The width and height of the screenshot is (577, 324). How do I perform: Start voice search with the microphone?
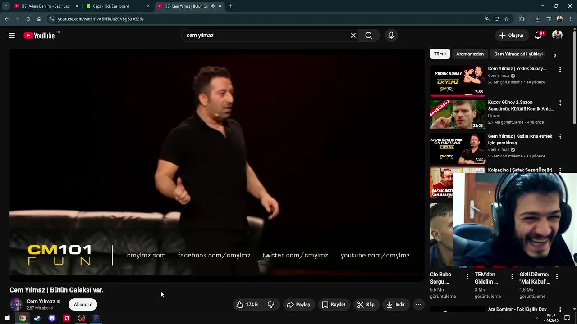(x=391, y=36)
